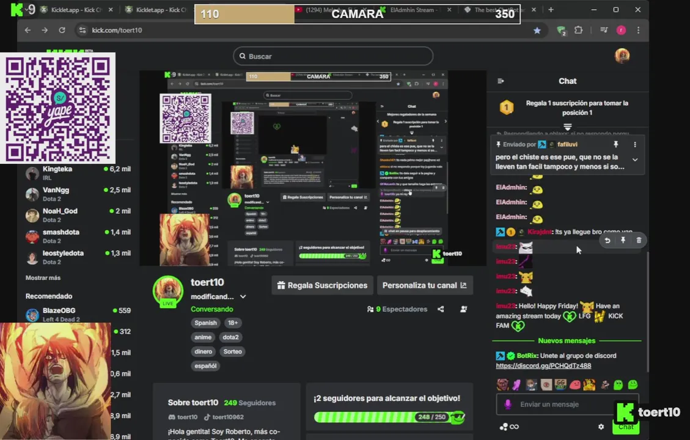690x440 pixels.
Task: Open the browser extensions puzzle icon
Action: 578,30
